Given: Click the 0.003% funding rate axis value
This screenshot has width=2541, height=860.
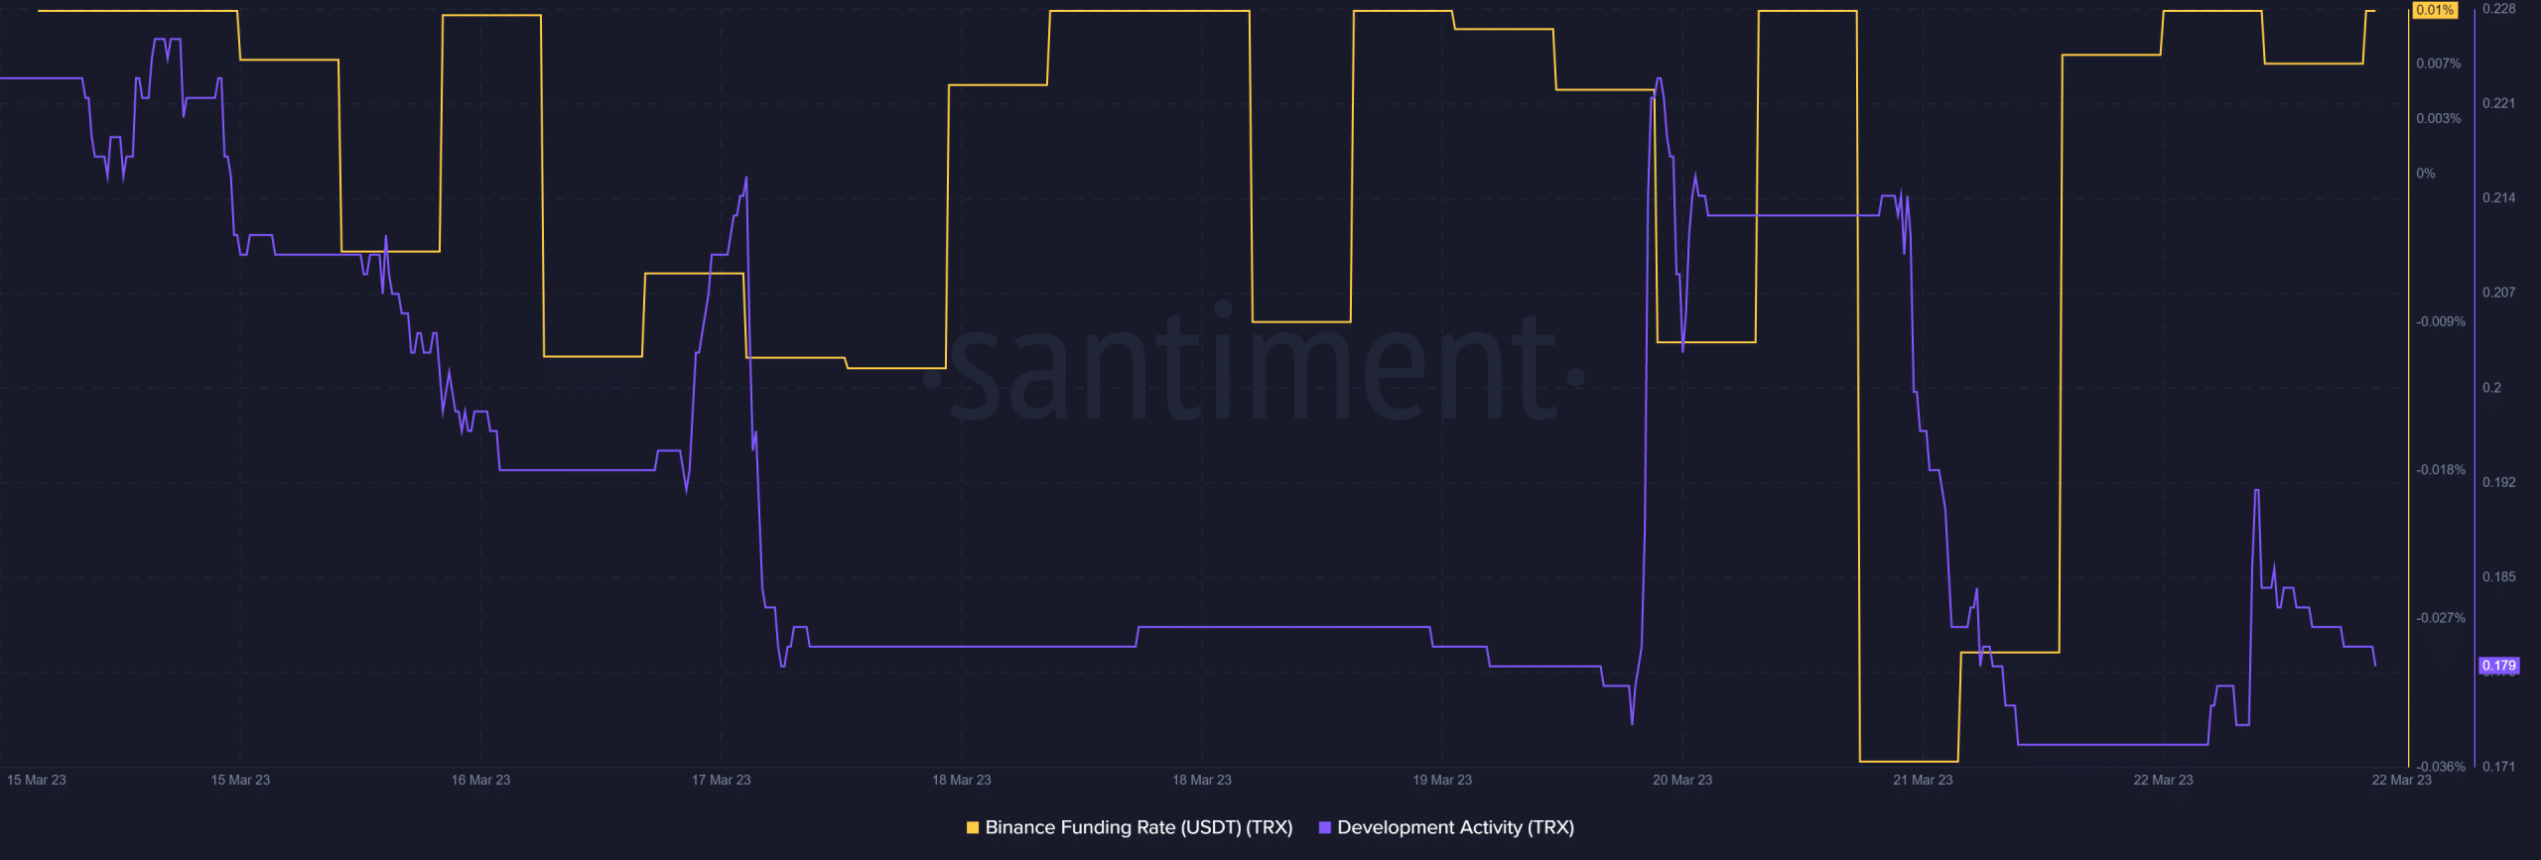Looking at the screenshot, I should (x=2439, y=118).
